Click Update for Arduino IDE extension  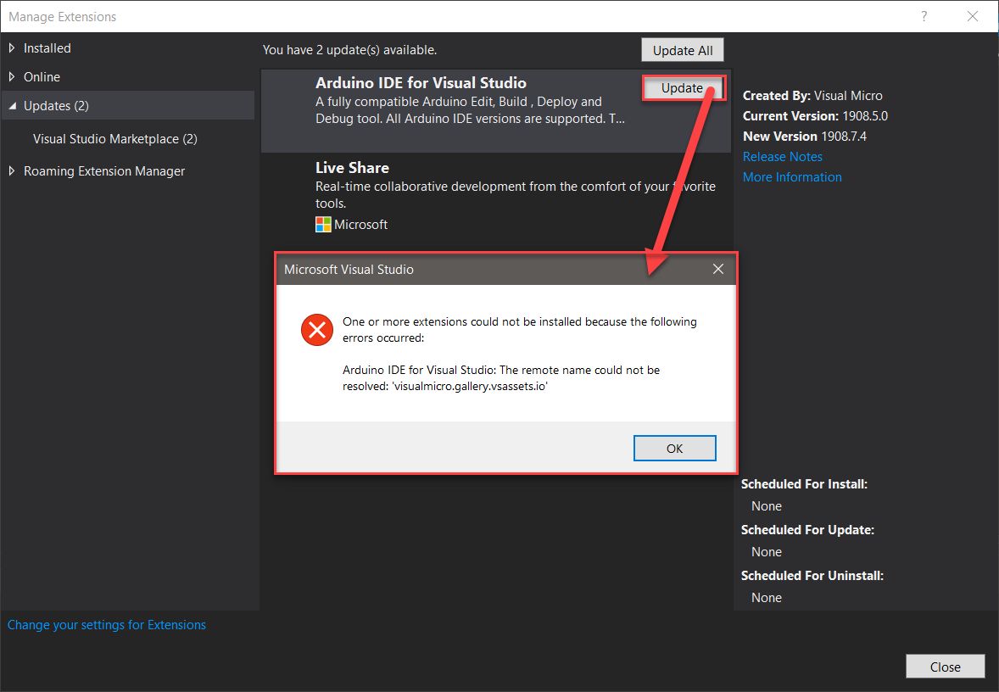click(x=683, y=88)
